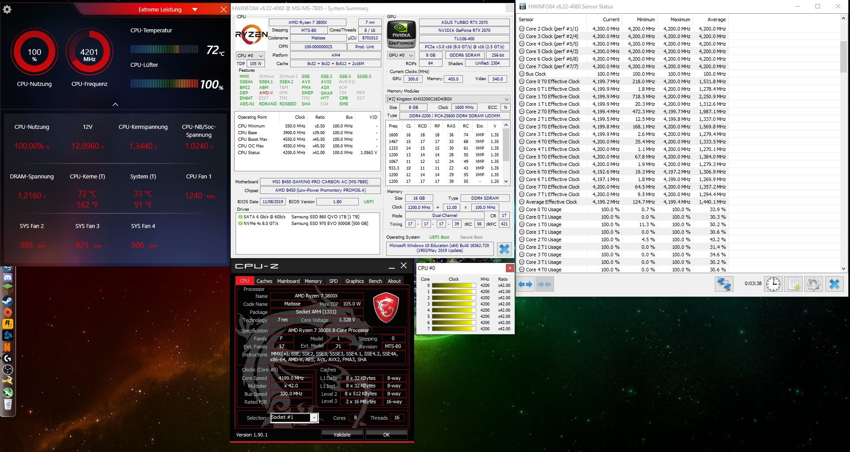Viewport: 850px width, 452px height.
Task: Click the Average column header in Sensor Status
Action: 710,19
